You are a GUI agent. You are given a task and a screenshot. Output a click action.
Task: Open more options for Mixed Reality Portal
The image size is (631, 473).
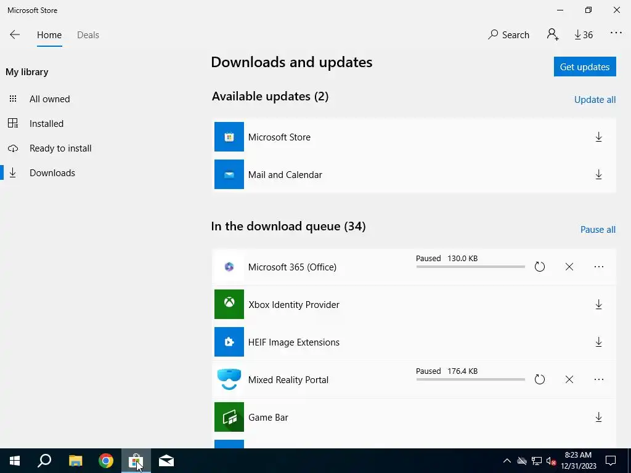point(598,379)
